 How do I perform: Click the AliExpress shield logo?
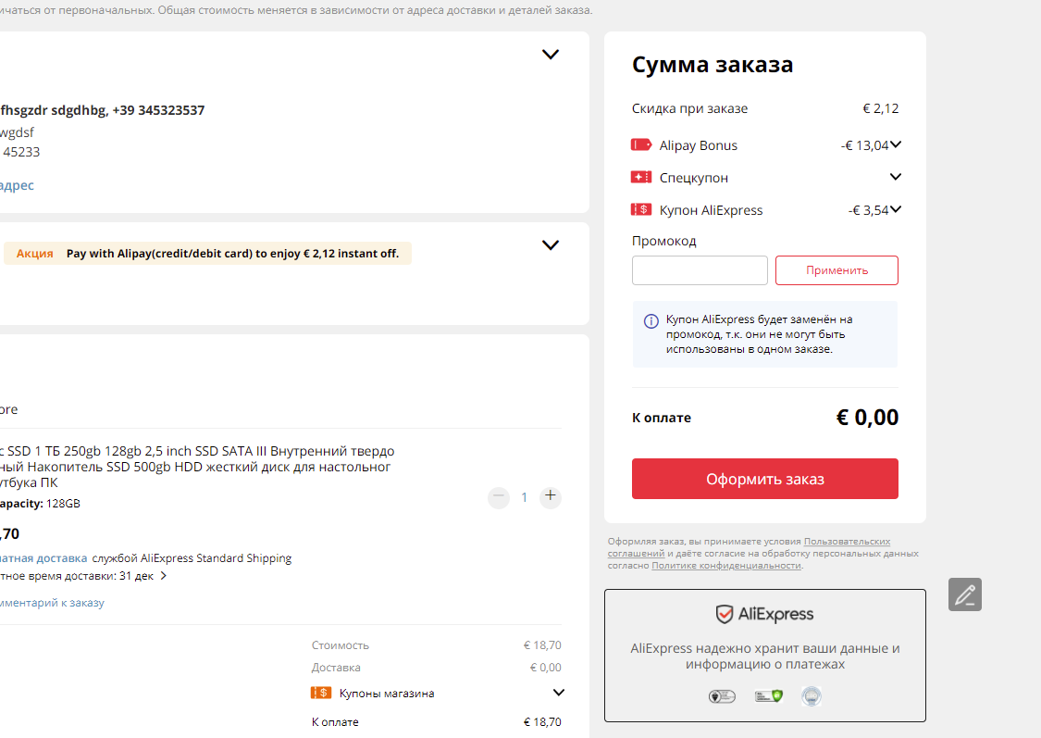[x=724, y=614]
